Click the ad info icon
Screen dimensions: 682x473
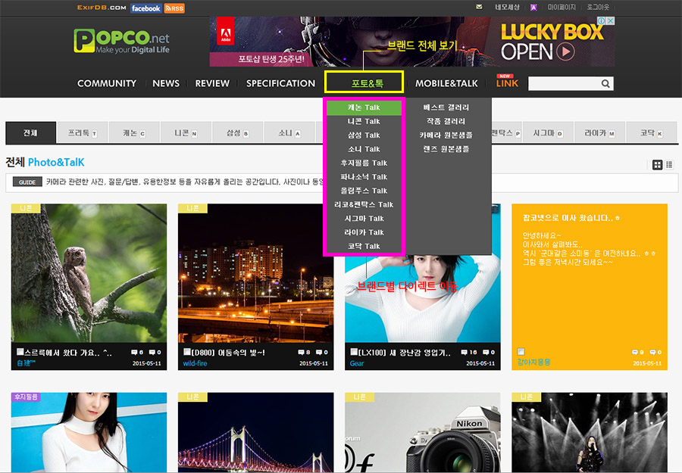(x=602, y=21)
